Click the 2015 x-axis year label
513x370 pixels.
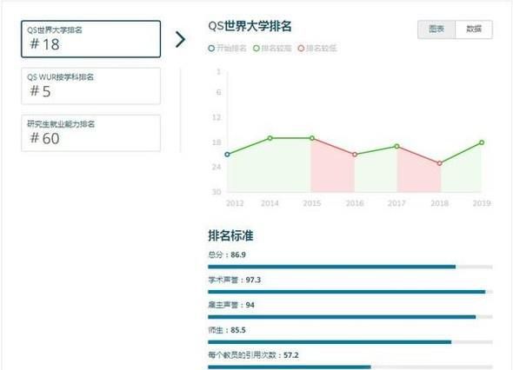312,203
